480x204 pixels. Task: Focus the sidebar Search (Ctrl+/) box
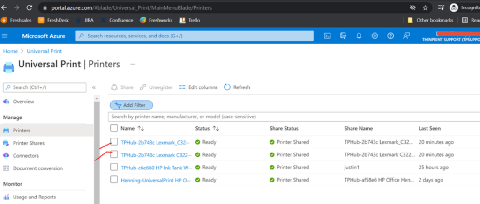click(x=45, y=87)
